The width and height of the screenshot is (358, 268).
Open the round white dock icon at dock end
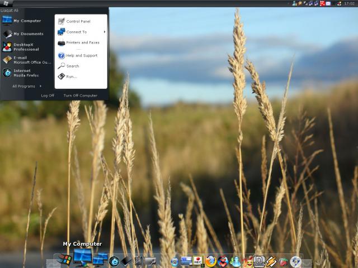tap(296, 262)
